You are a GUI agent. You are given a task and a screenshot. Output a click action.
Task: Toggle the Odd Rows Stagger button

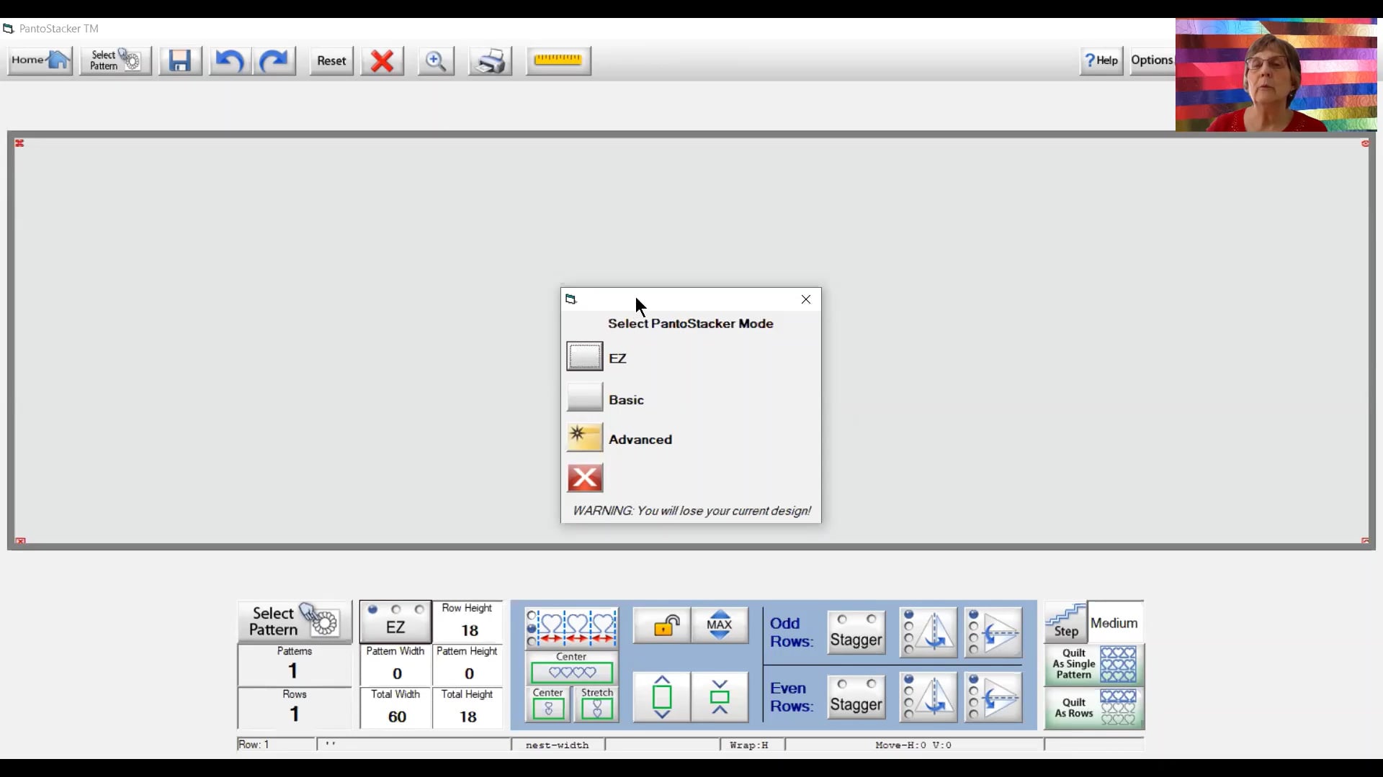856,632
